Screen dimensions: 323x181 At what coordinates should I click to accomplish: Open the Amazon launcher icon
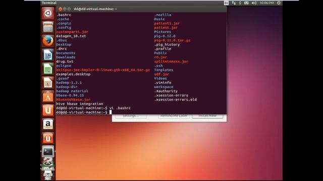48,124
